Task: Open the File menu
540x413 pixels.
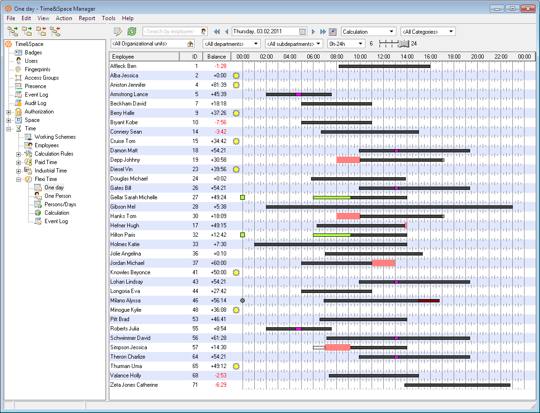Action: pos(11,18)
